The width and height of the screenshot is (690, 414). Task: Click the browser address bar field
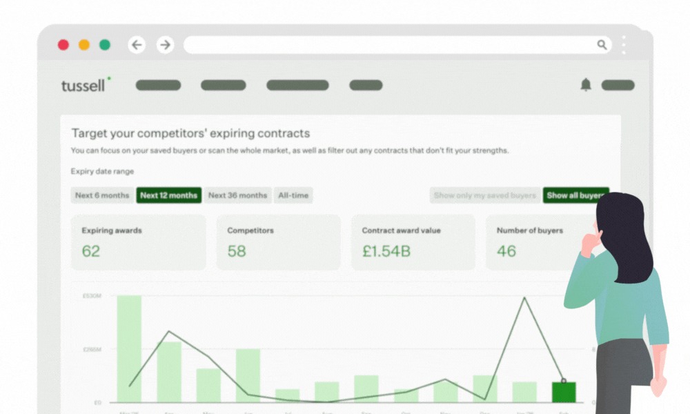[x=386, y=45]
